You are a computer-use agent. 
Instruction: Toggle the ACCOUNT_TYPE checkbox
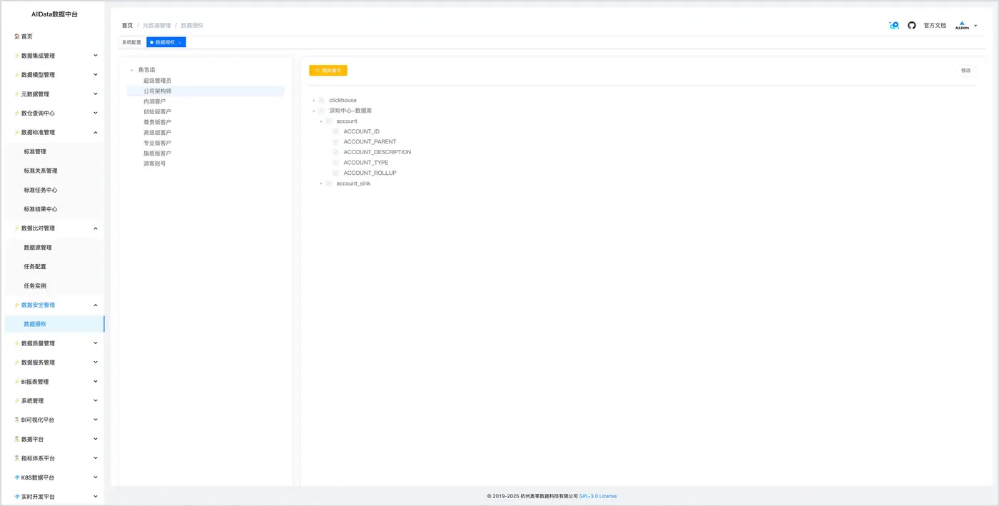pos(336,163)
